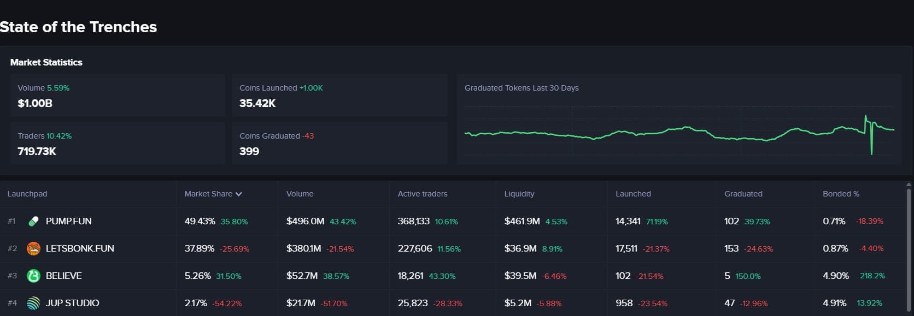The height and width of the screenshot is (316, 914).
Task: Click JUP STUDIO market share 2.17%
Action: (196, 303)
